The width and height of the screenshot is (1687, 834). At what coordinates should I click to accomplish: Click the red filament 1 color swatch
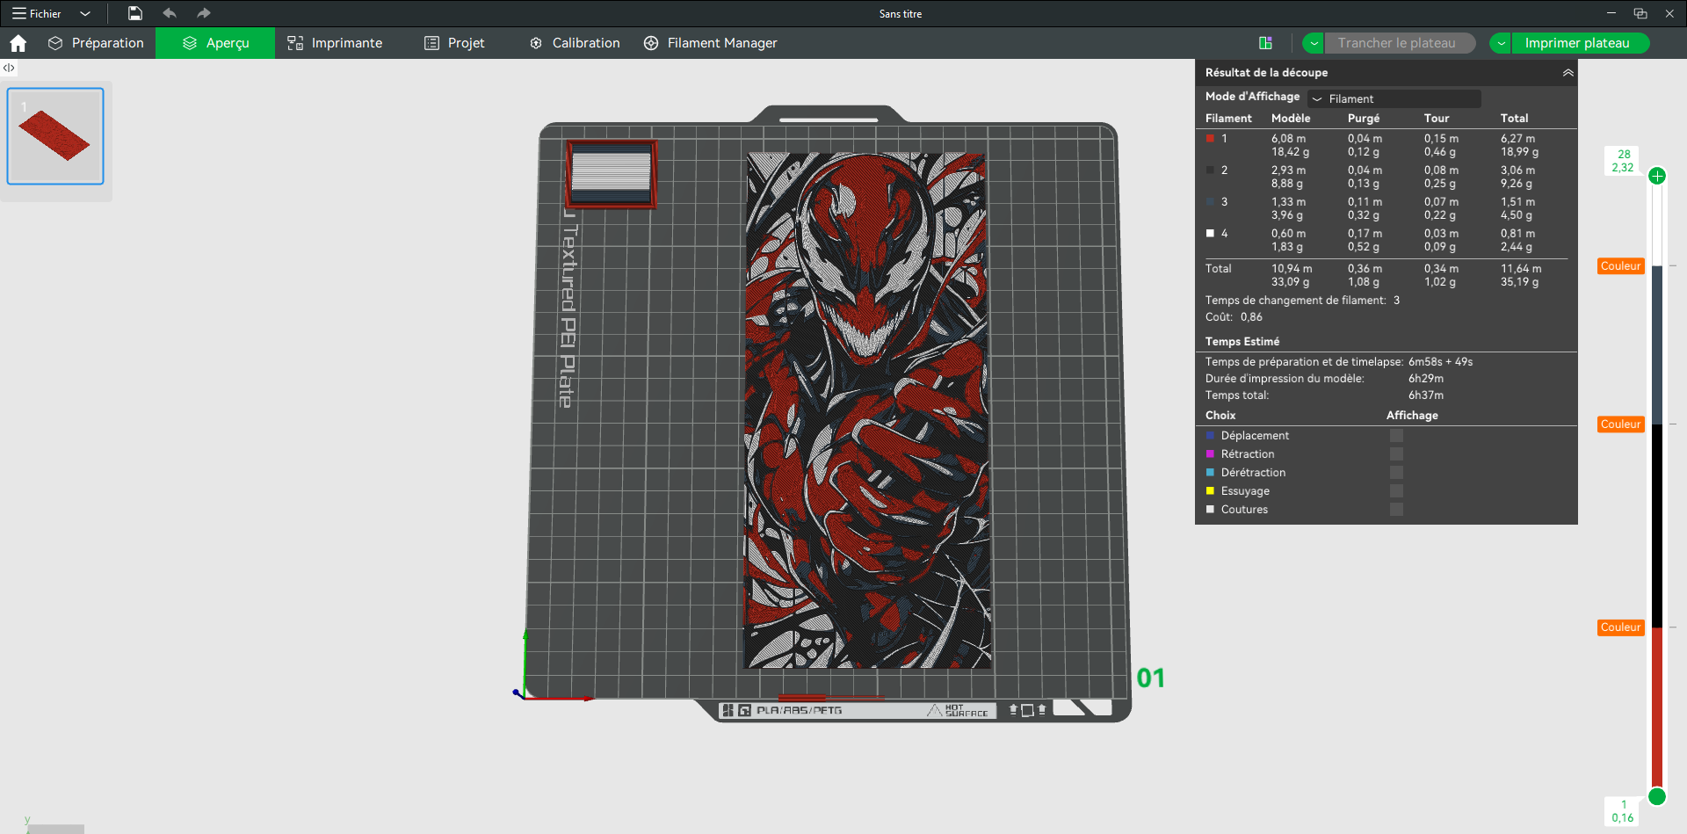pos(1210,139)
